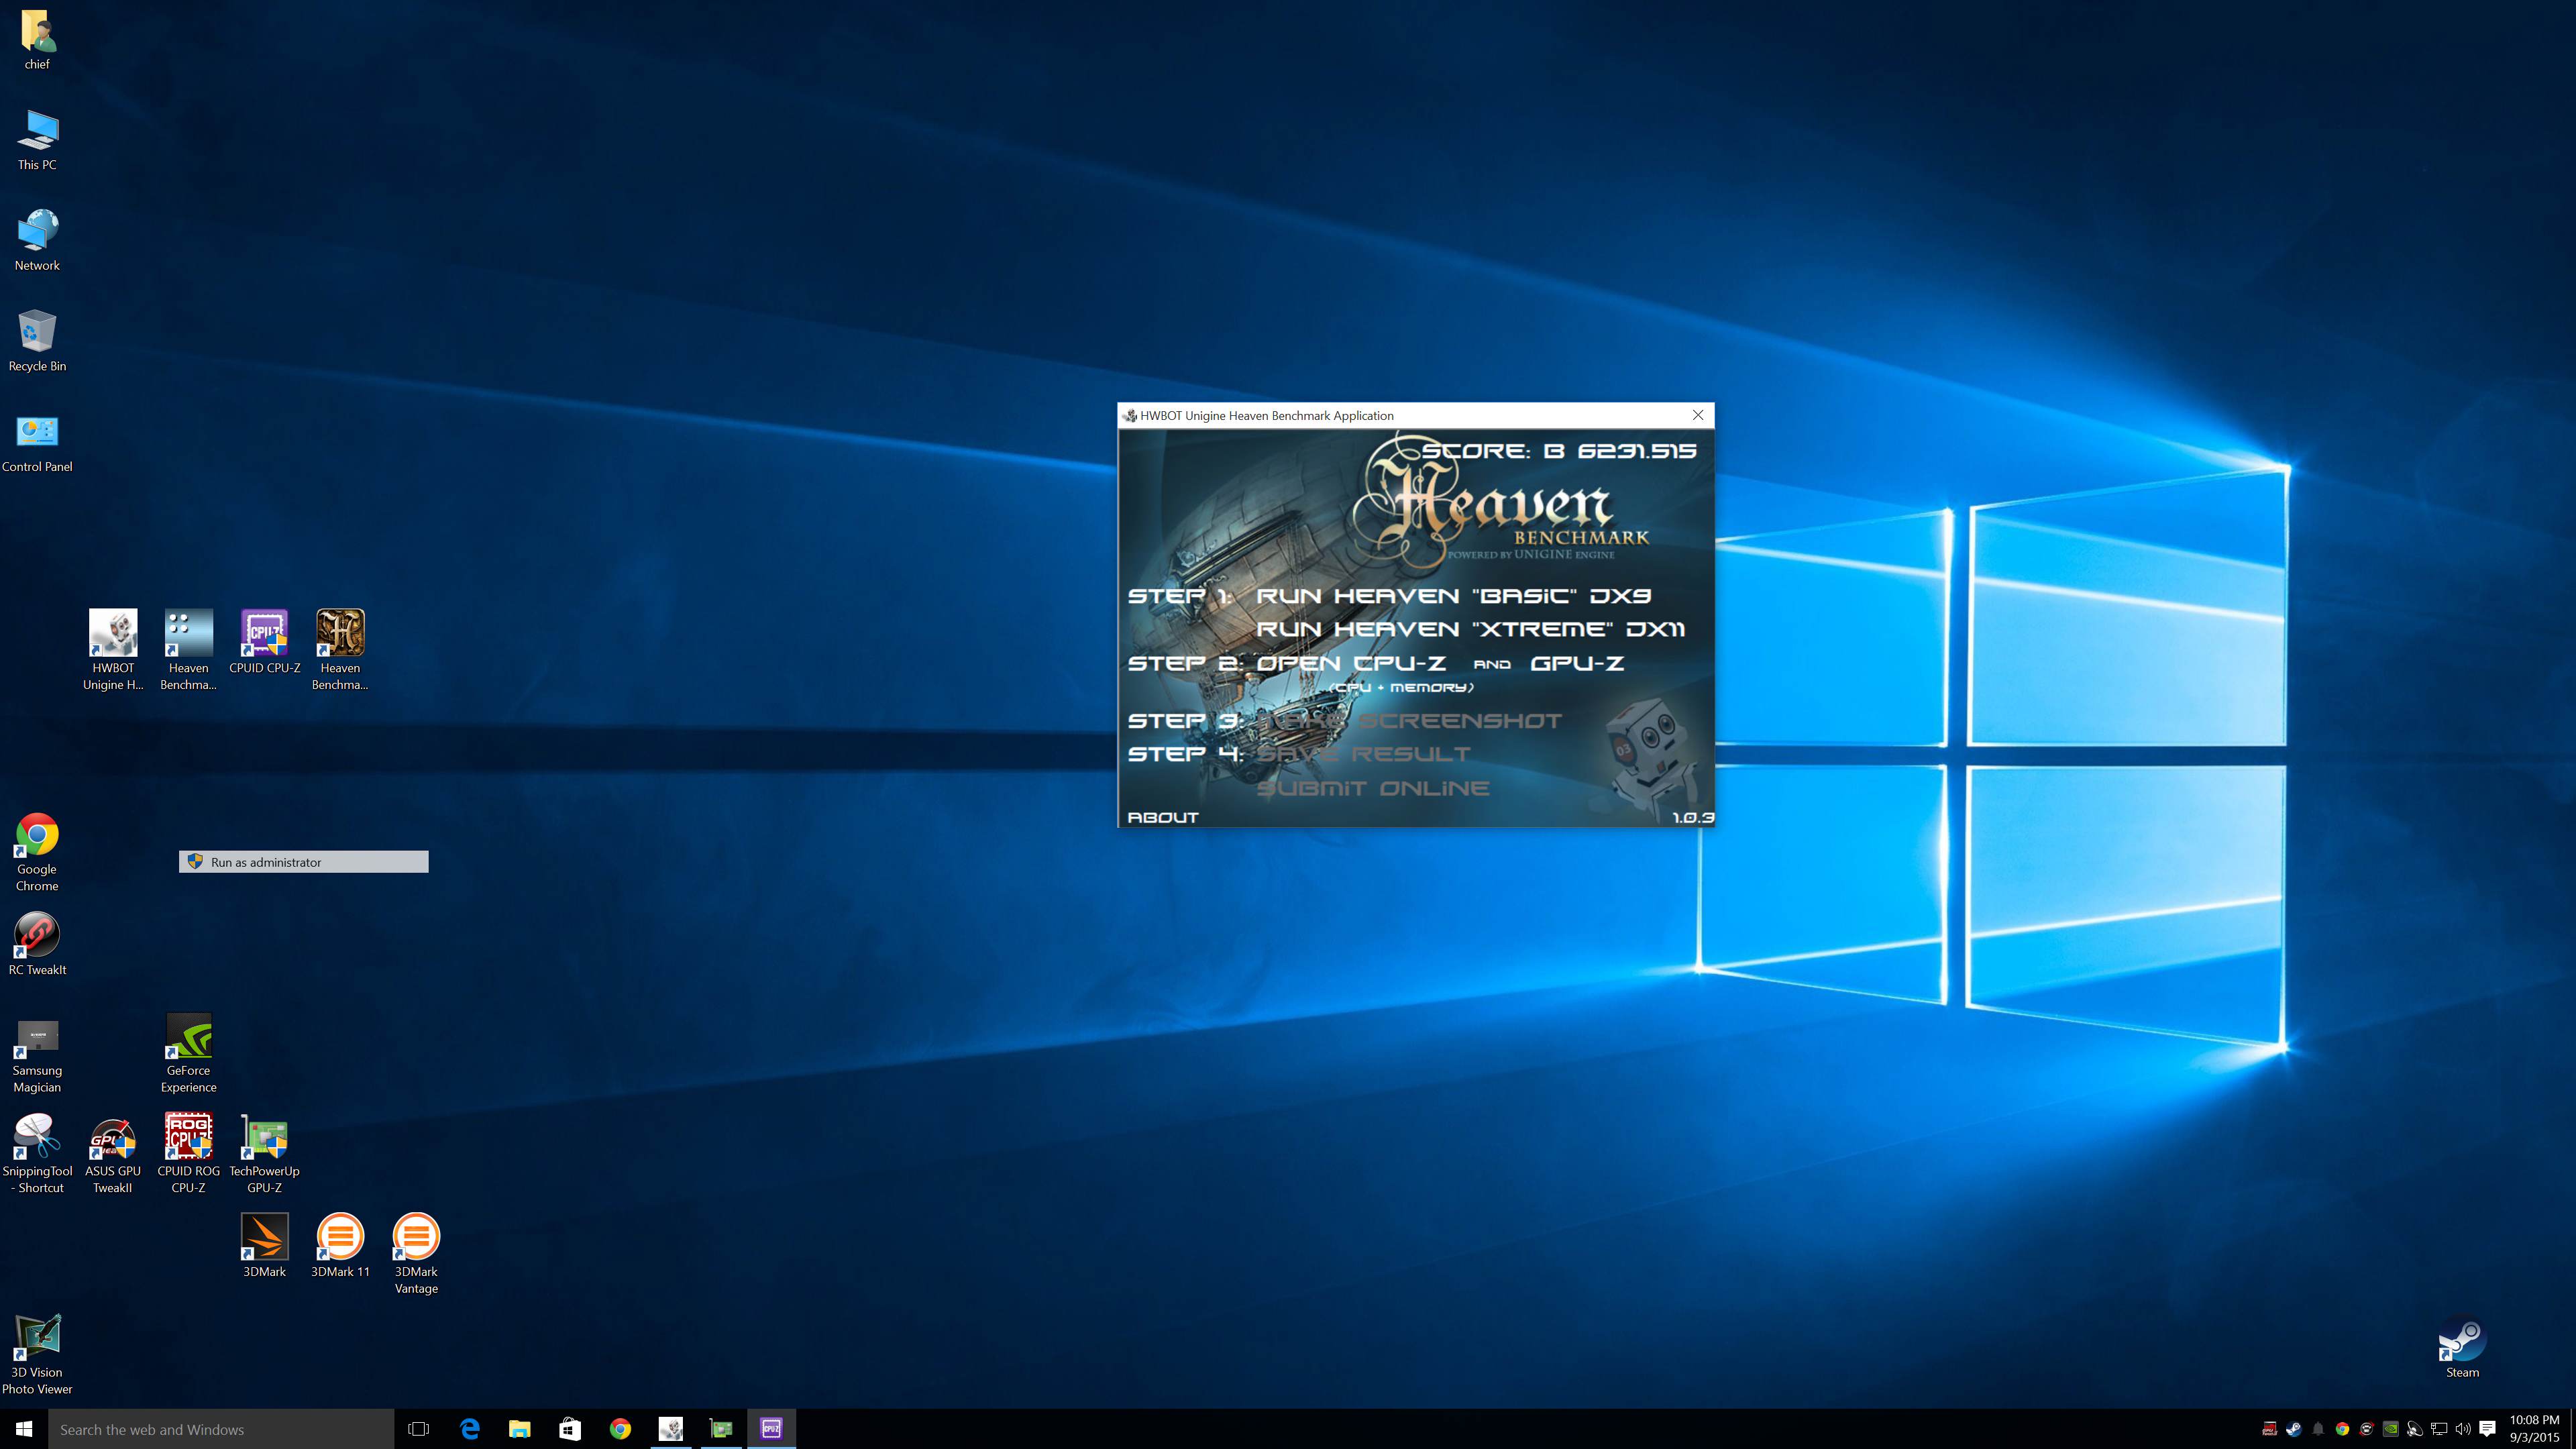Open File Explorer from the taskbar
This screenshot has height=1449, width=2576.
[x=519, y=1429]
